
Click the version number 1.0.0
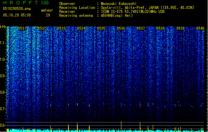pyautogui.click(x=45, y=3)
